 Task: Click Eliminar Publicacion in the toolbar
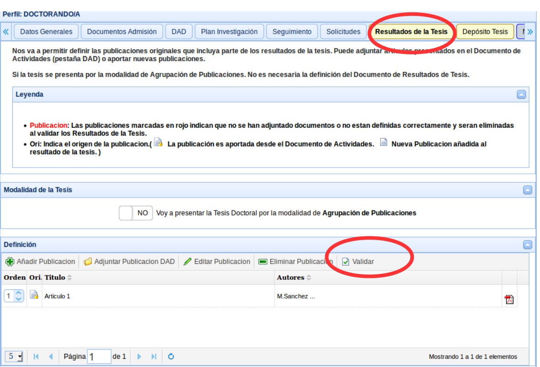click(295, 262)
